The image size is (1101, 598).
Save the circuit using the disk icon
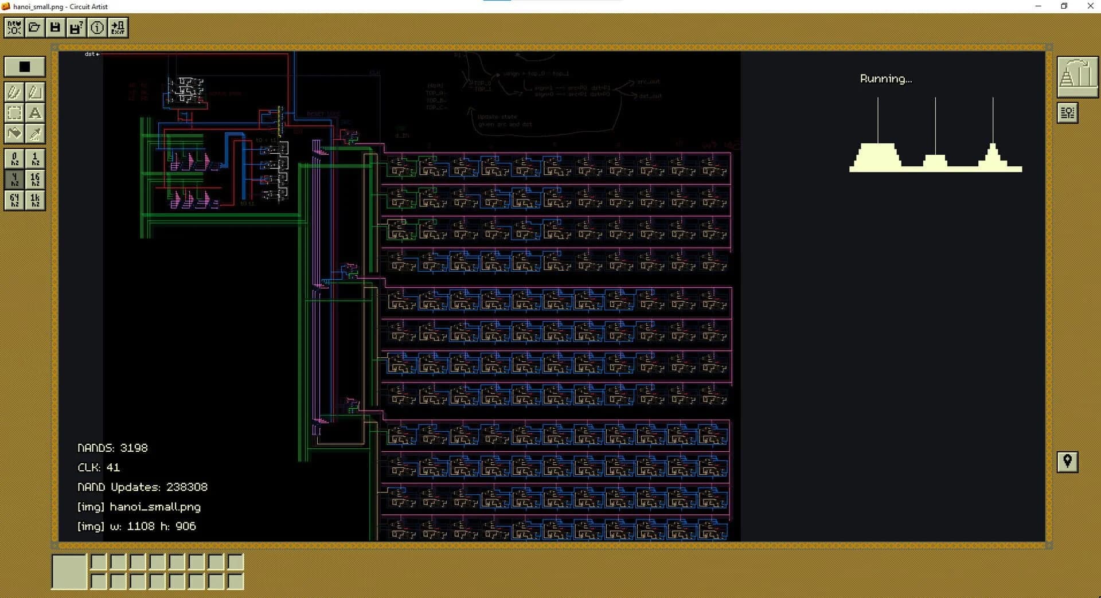[55, 27]
